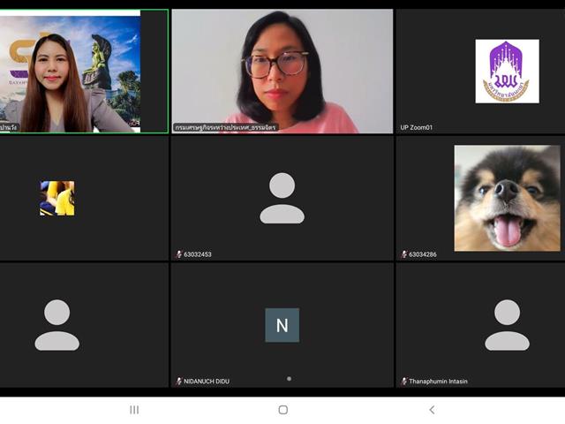Screen dimensions: 565x424
Task: Click muted mic icon for Thanaphumin Intasin
Action: (404, 382)
